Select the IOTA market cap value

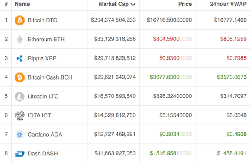115,115
